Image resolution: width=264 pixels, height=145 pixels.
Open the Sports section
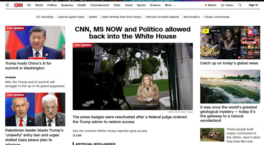point(141,5)
